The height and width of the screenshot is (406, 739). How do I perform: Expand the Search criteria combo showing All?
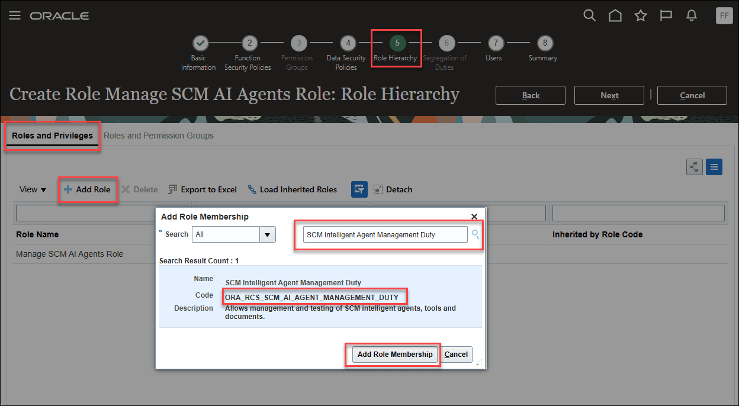pos(267,234)
